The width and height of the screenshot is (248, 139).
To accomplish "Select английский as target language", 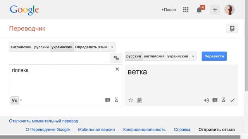I will point(154,56).
